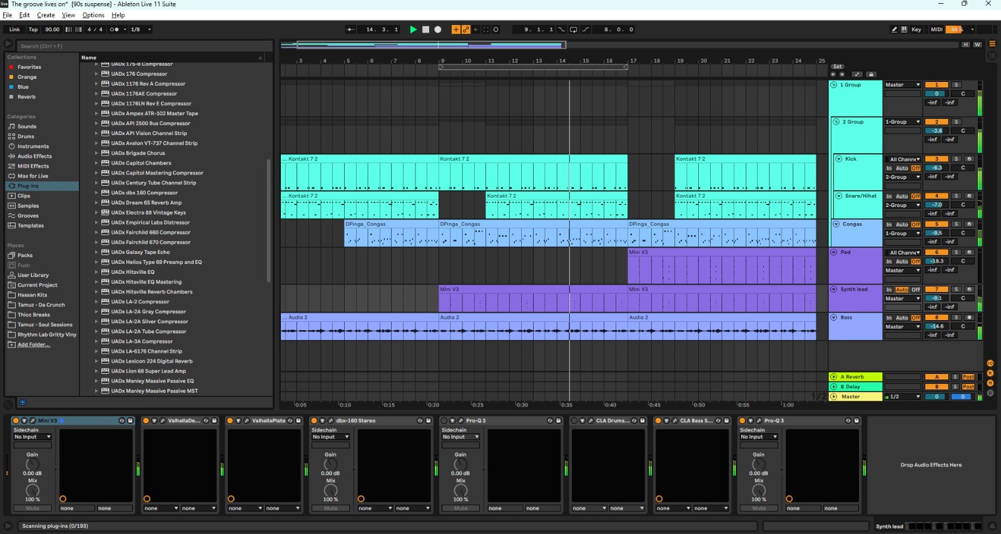Toggle the Automation Arm button
This screenshot has width=1001, height=534.
(x=465, y=29)
